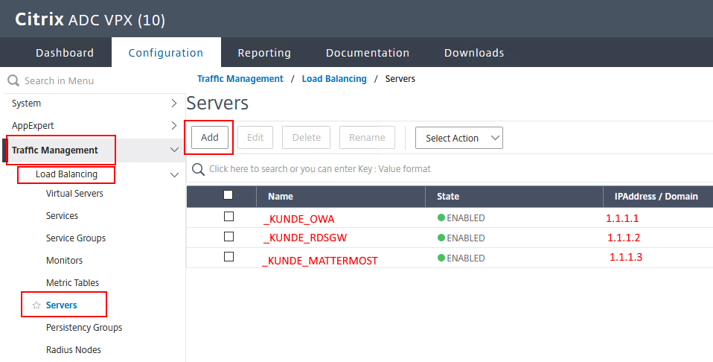Tick the checkbox for _KUNDE_RDSGW server

[x=229, y=237]
